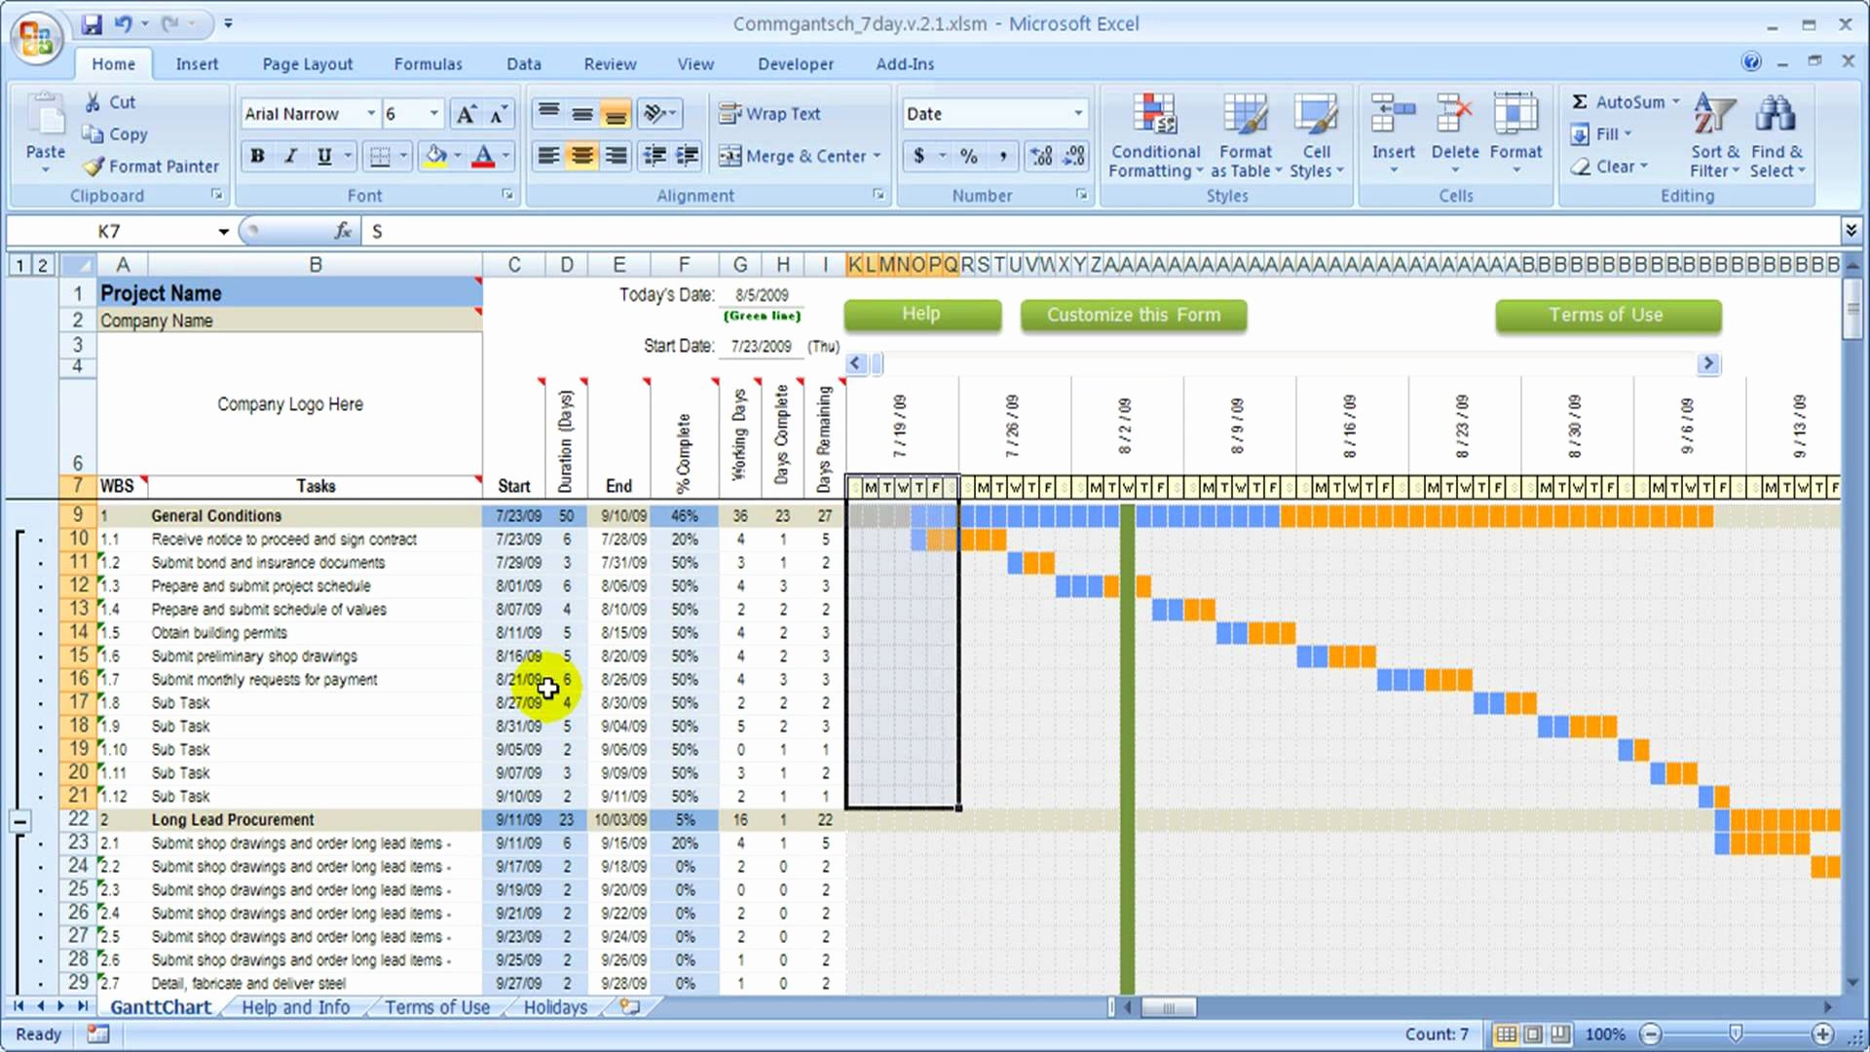Zoom out with minus button

pyautogui.click(x=1650, y=1033)
